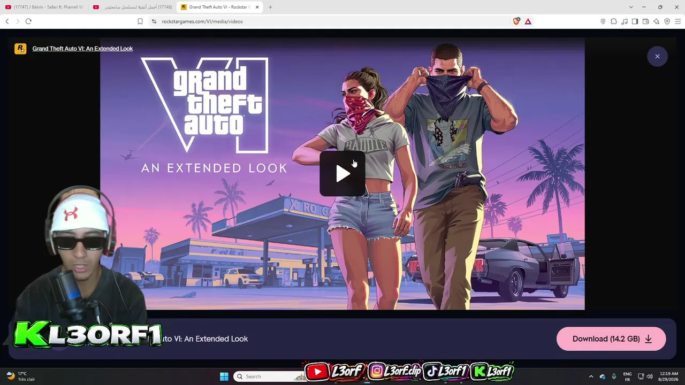This screenshot has width=685, height=385.
Task: Open a new browser tab
Action: [x=270, y=7]
